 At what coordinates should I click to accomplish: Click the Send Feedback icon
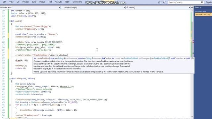164,2
